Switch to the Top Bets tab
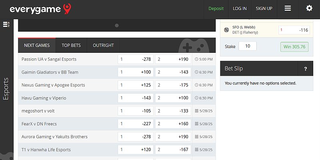The width and height of the screenshot is (320, 160). pos(71,45)
